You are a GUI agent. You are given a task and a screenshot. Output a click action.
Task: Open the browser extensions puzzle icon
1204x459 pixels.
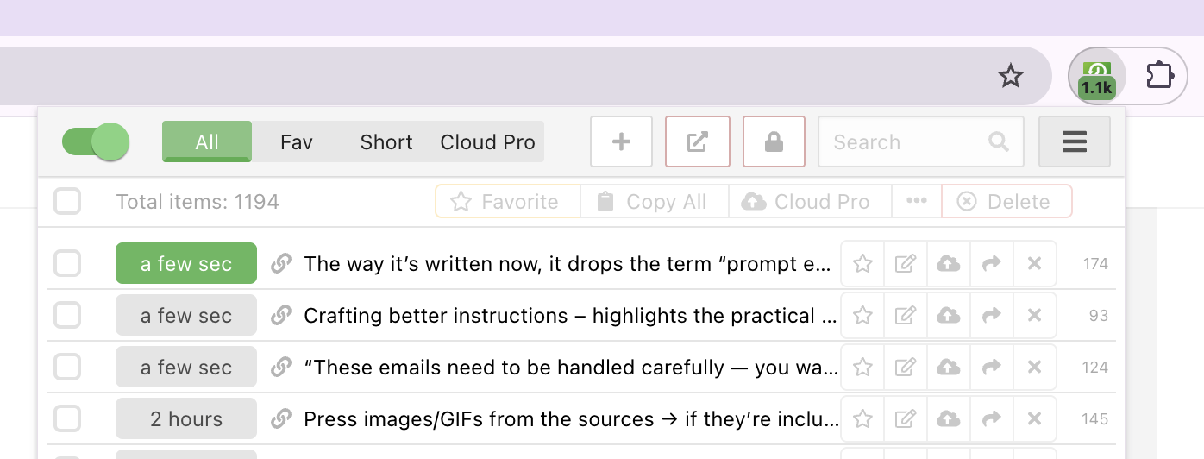point(1160,76)
